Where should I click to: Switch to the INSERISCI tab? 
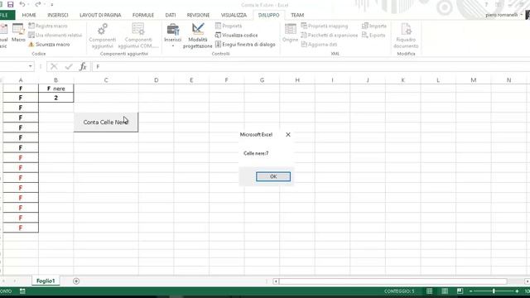click(x=58, y=15)
